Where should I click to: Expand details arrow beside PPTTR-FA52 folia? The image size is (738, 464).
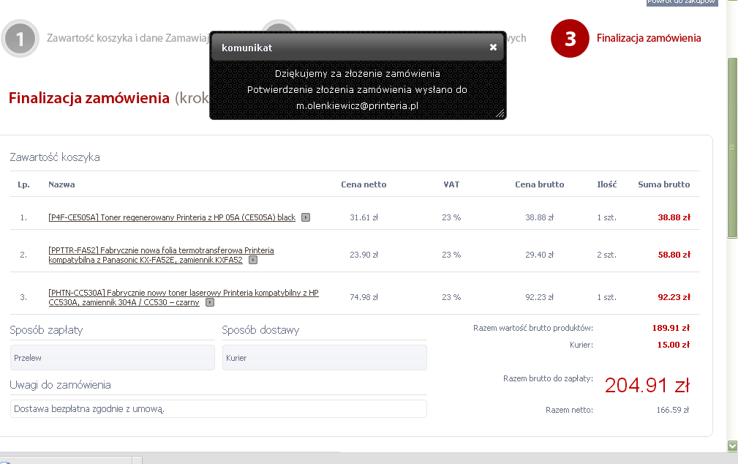point(253,260)
